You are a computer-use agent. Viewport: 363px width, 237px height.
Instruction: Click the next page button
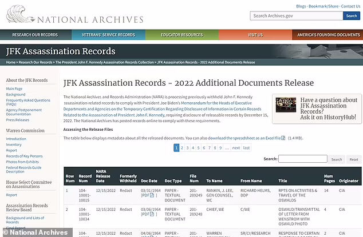[x=236, y=148]
